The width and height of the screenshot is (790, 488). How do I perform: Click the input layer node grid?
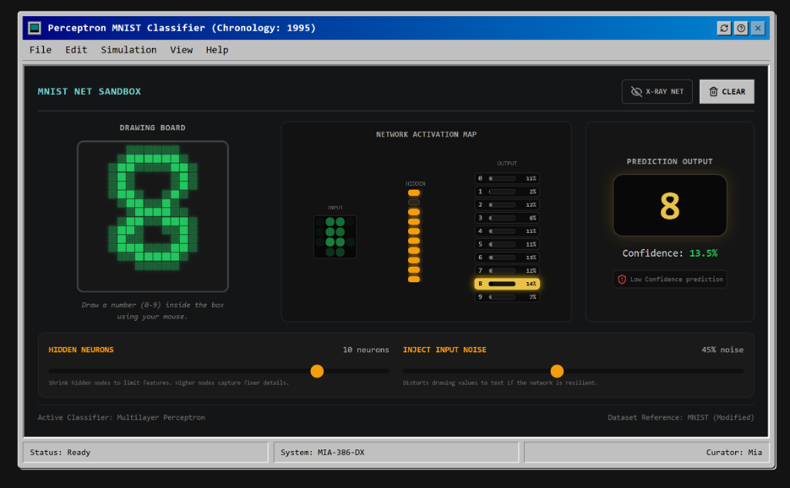(x=335, y=237)
